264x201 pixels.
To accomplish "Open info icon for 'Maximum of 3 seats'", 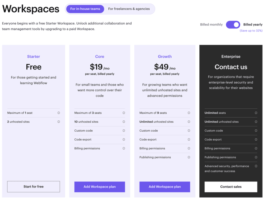I will (124, 113).
